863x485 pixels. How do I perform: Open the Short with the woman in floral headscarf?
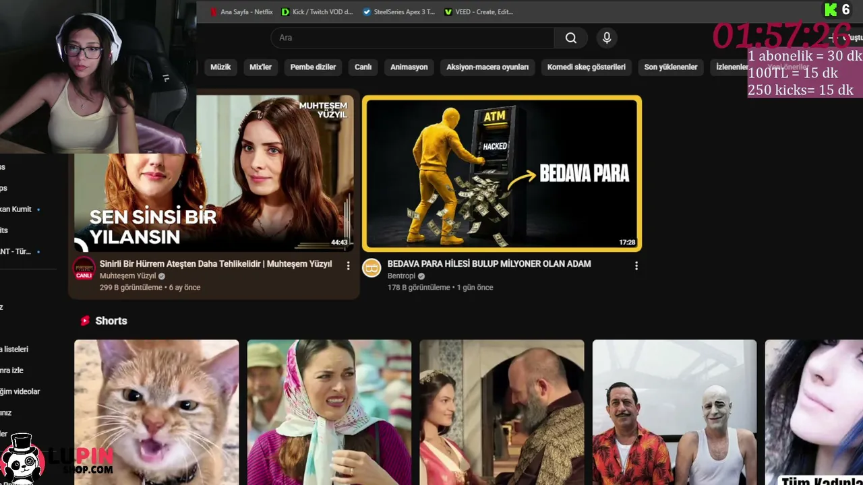[329, 412]
